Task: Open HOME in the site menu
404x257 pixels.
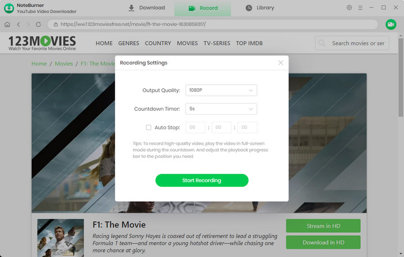Action: click(104, 43)
